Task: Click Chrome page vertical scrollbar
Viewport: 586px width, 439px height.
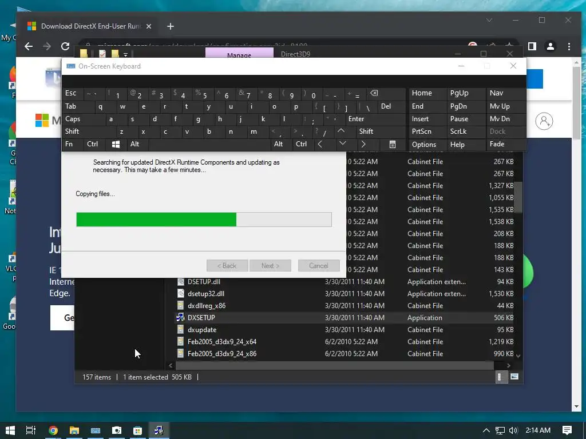Action: (x=576, y=103)
